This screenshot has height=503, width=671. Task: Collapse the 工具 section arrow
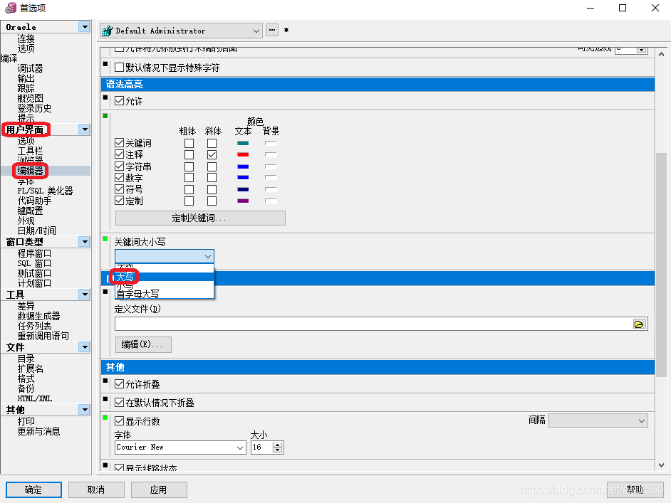tap(85, 295)
